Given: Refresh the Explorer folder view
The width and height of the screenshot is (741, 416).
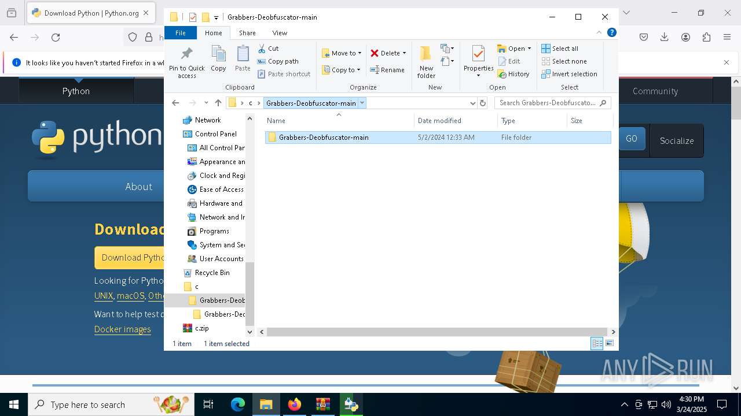Looking at the screenshot, I should pyautogui.click(x=483, y=103).
